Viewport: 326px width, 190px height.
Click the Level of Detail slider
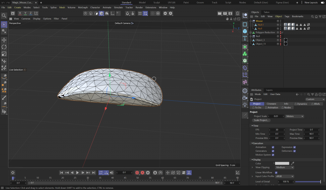tap(308, 182)
